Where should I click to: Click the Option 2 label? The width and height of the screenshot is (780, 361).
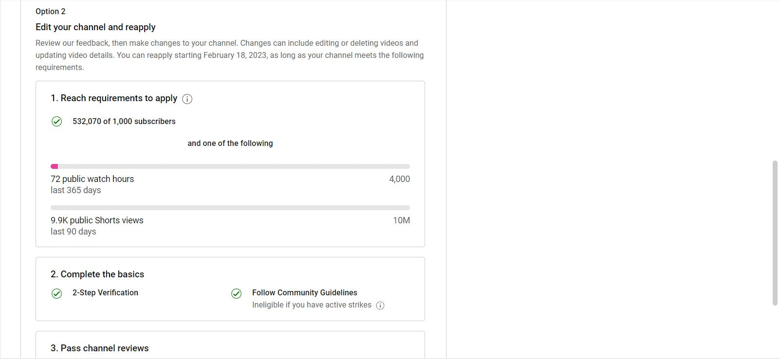[x=50, y=11]
